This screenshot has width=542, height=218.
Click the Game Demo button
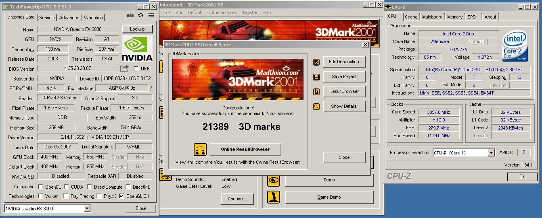pos(329,197)
